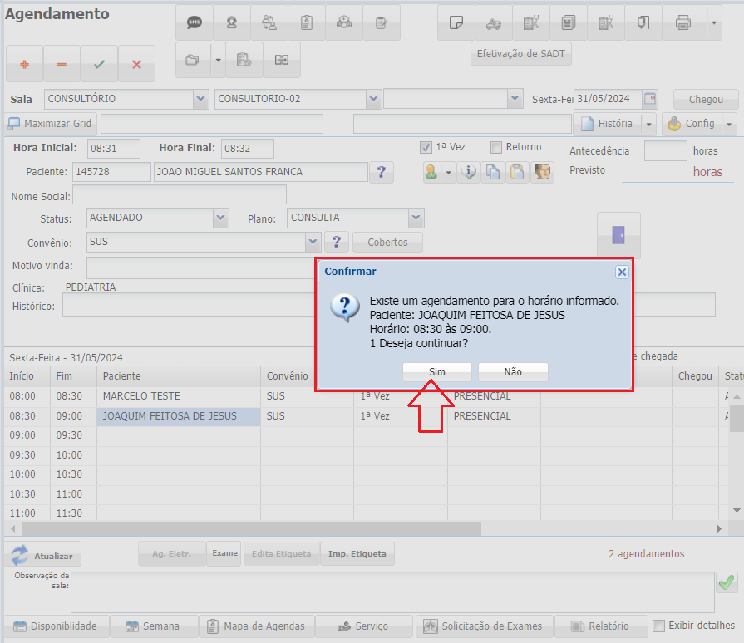744x643 pixels.
Task: Click the Imp. Etiqueta button
Action: tap(357, 553)
